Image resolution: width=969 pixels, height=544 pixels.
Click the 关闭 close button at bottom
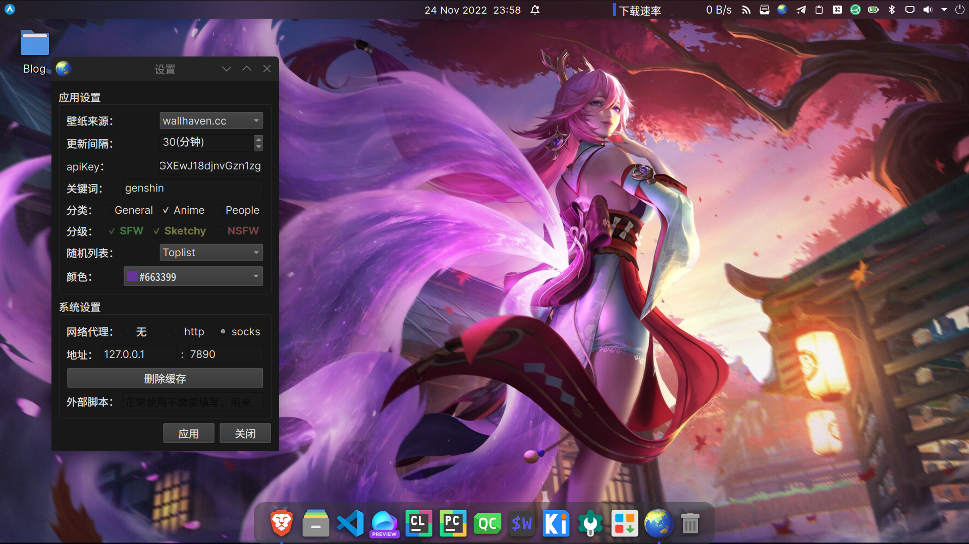pyautogui.click(x=245, y=433)
